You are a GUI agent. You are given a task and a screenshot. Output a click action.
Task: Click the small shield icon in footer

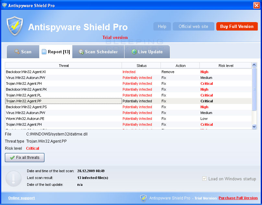point(143,198)
